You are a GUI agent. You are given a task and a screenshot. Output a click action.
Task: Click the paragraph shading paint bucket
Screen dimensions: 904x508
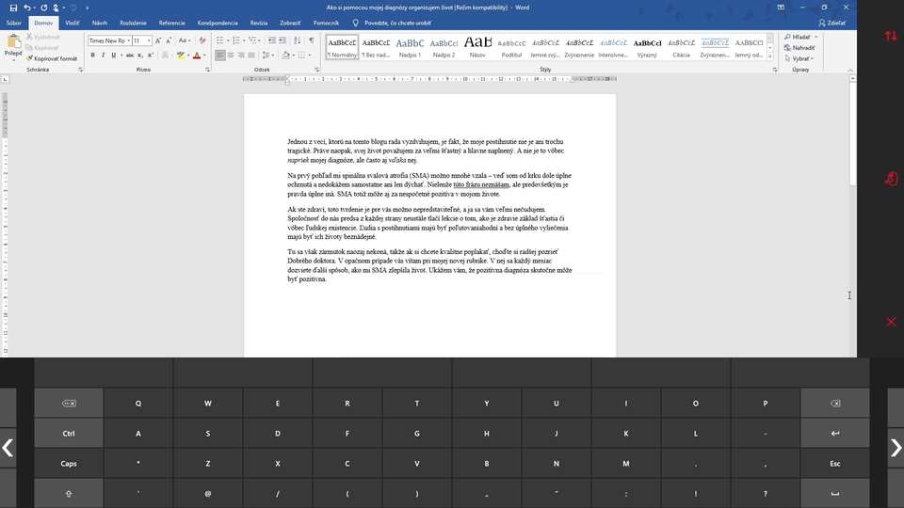(x=286, y=56)
